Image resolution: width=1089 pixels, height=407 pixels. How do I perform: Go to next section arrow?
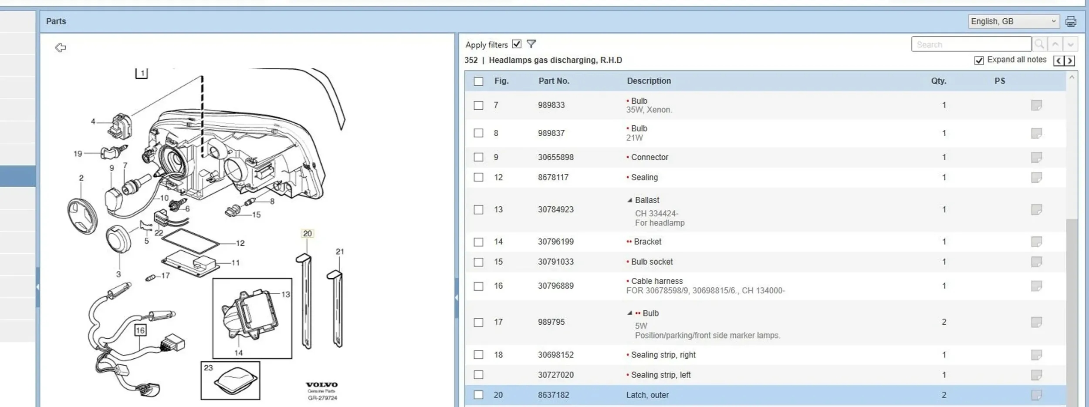click(x=1069, y=61)
